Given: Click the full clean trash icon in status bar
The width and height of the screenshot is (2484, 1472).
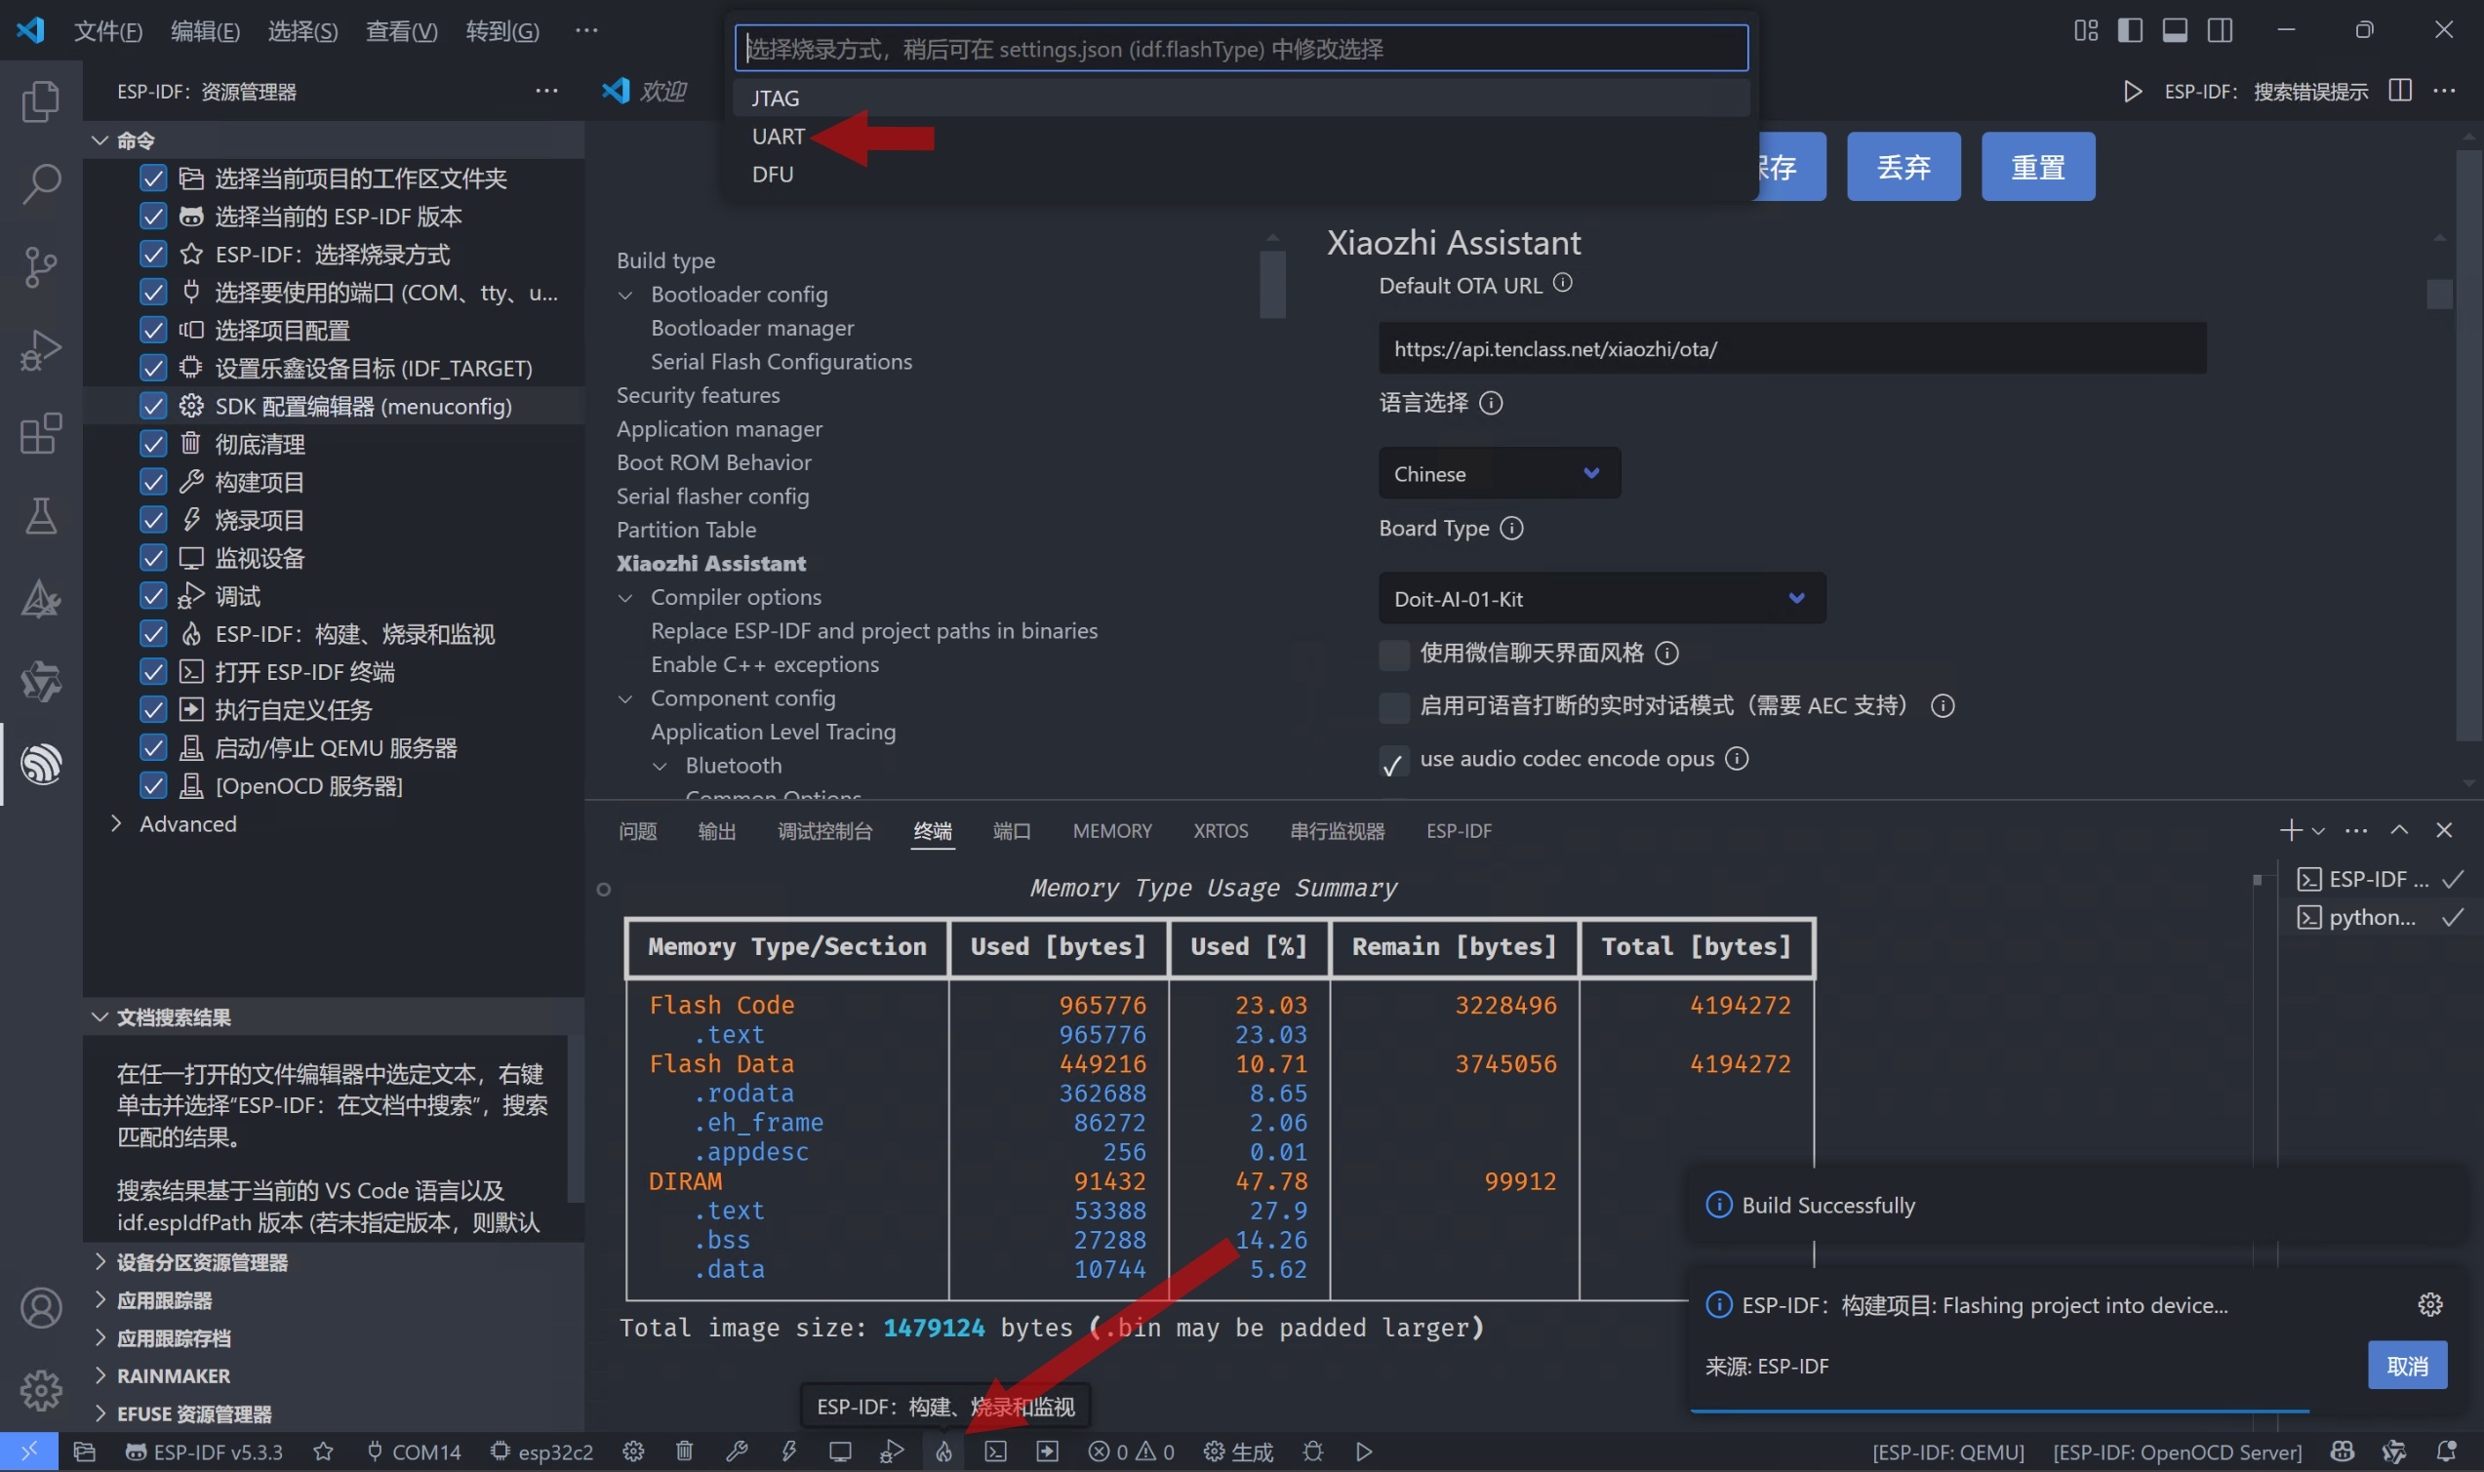Looking at the screenshot, I should coord(685,1452).
